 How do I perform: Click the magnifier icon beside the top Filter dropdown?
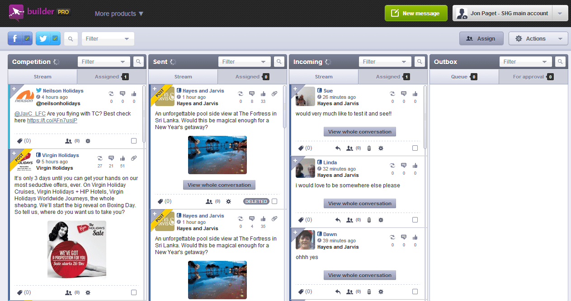[71, 39]
